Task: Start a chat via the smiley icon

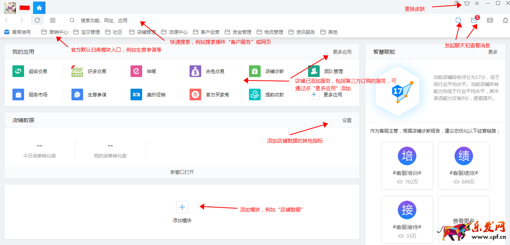Action: click(x=459, y=20)
